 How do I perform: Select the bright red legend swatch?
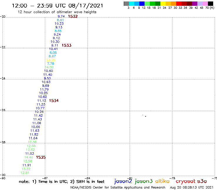(179, 4)
